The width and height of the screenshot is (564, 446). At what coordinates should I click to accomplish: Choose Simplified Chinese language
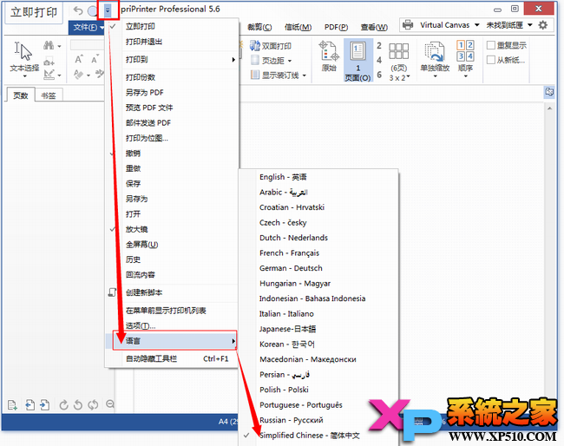tap(318, 436)
